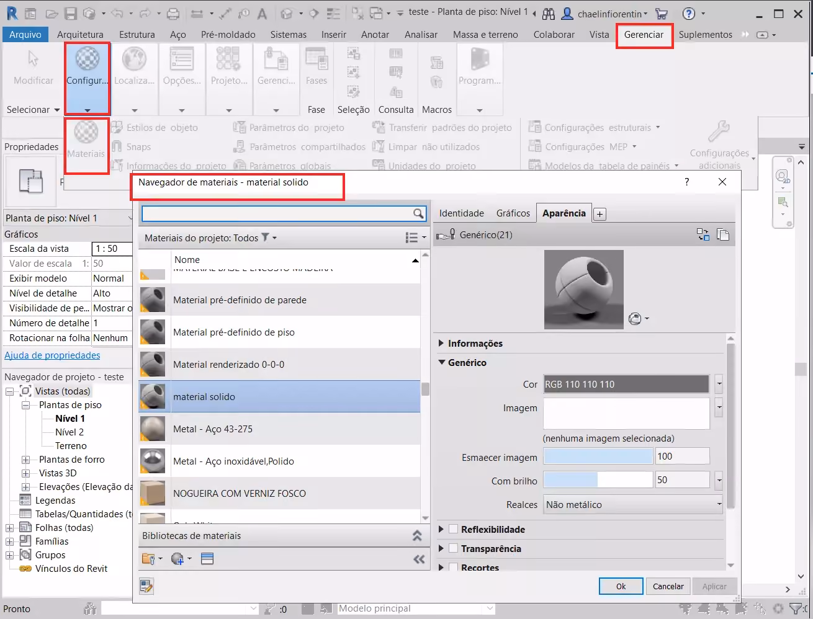Viewport: 813px width, 619px height.
Task: Click the ? help button in the material dialog
Action: pos(686,182)
